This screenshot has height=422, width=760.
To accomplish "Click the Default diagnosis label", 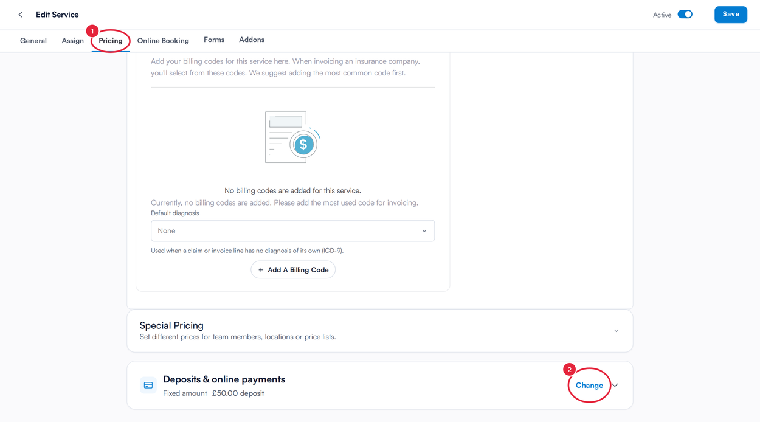I will (175, 213).
